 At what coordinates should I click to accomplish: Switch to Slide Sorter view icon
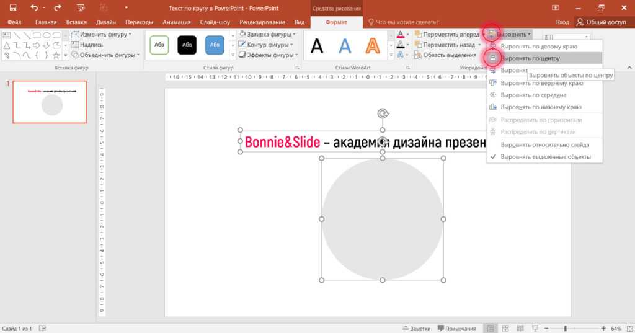[x=505, y=327]
